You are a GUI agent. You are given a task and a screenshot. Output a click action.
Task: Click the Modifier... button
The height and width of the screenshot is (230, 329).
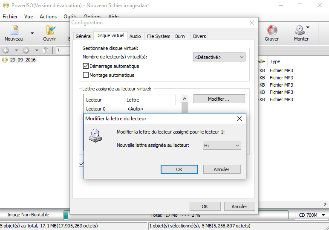click(x=219, y=99)
